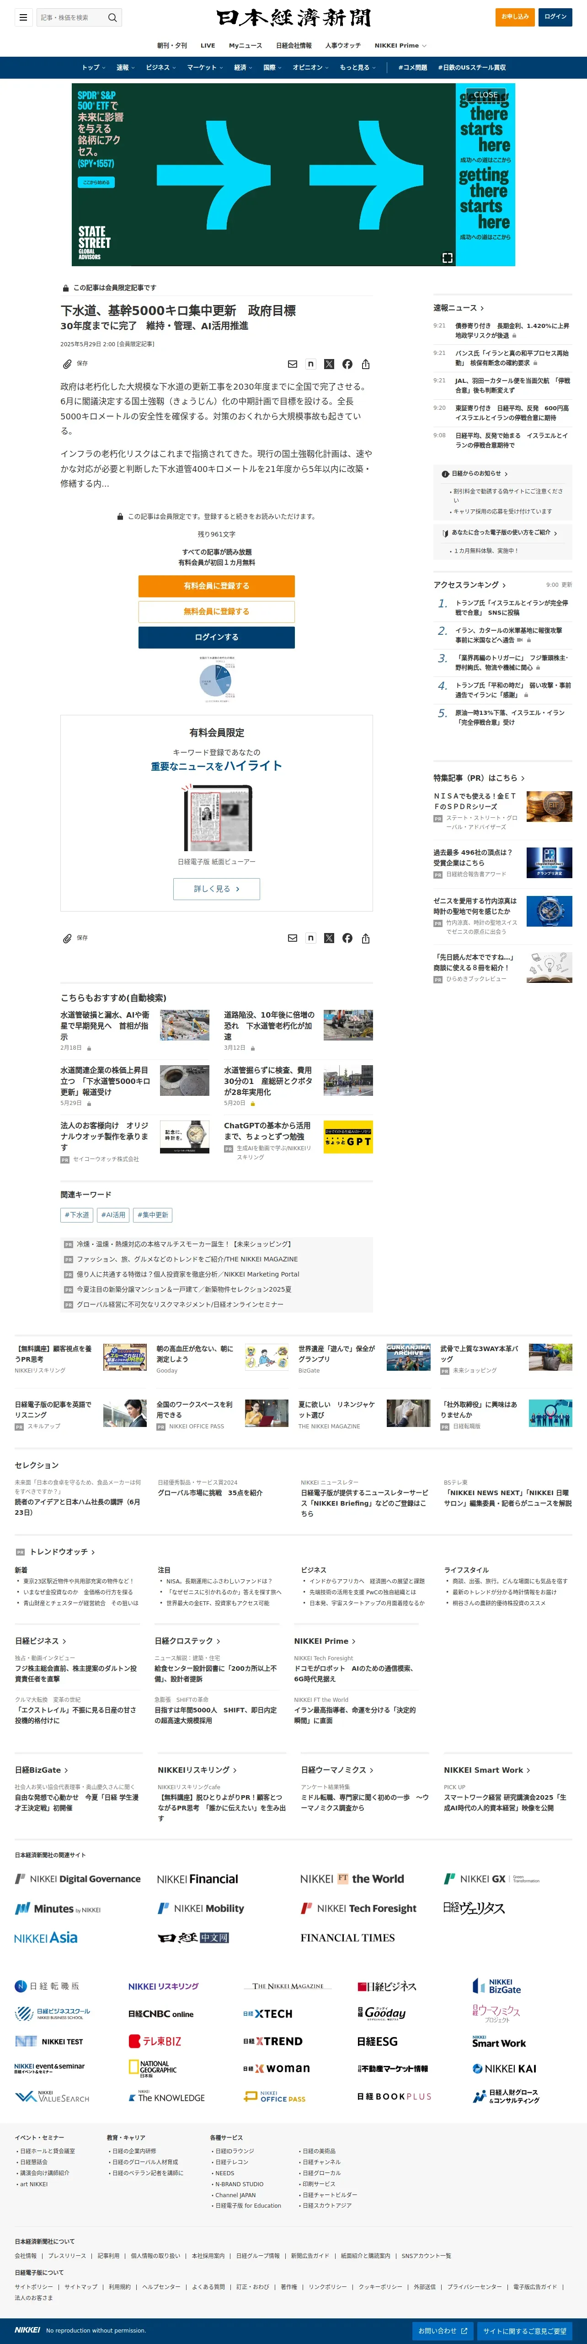Expand the オピニオン navigation dropdown
Image resolution: width=587 pixels, height=2344 pixels.
click(x=310, y=67)
